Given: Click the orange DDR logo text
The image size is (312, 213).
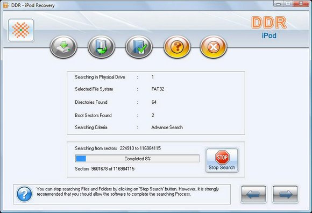Looking at the screenshot, I should click(x=269, y=23).
